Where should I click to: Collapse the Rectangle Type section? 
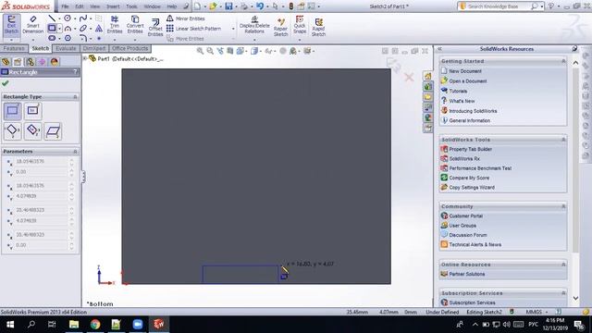pyautogui.click(x=75, y=97)
